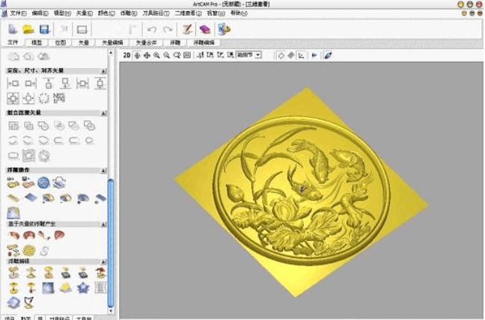Select the pan view four-arrow tool
Viewport: 485px width, 320px height.
tap(147, 55)
